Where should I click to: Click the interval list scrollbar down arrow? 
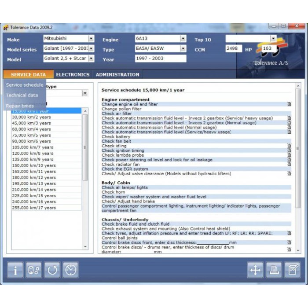(85, 247)
